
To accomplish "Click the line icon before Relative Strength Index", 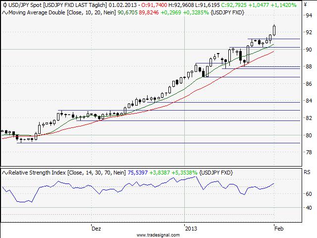I will [x=4, y=172].
